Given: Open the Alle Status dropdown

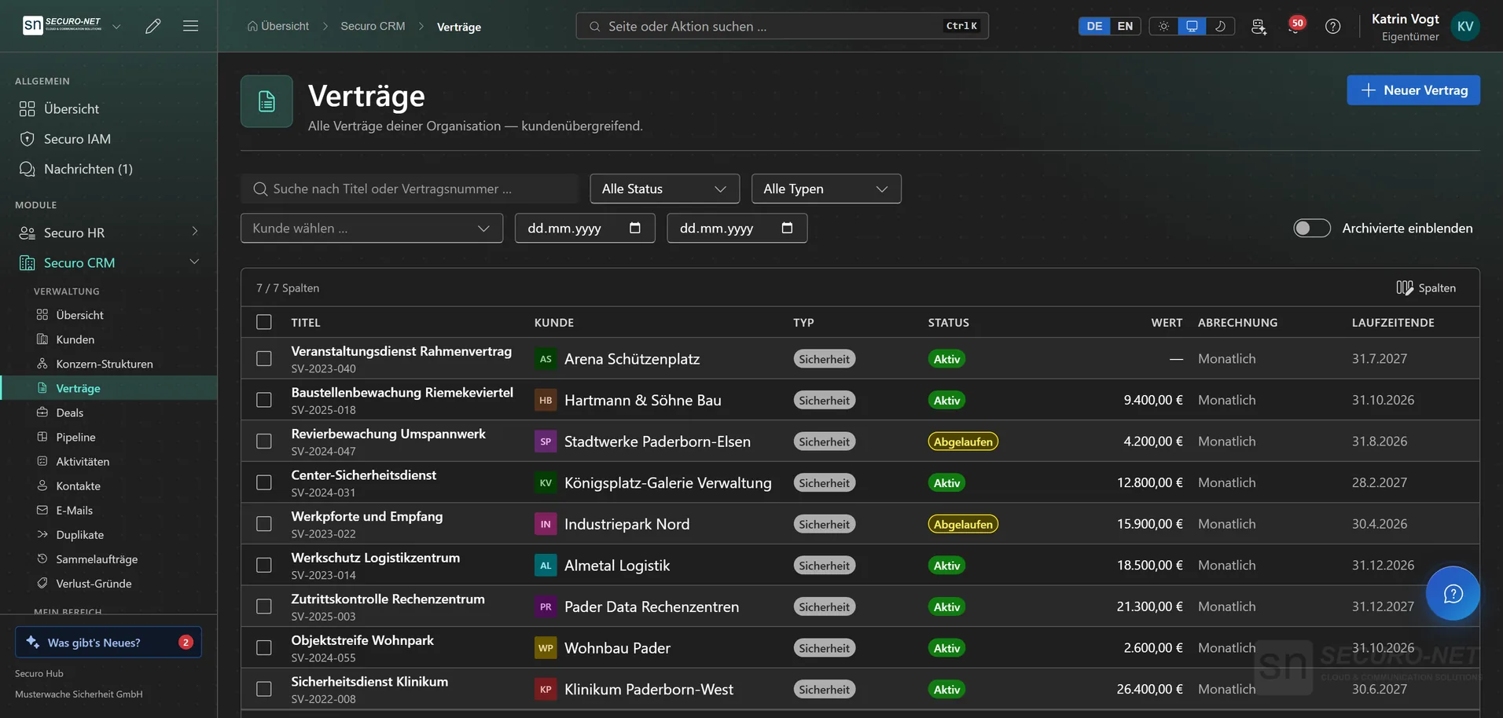Looking at the screenshot, I should click(x=664, y=189).
